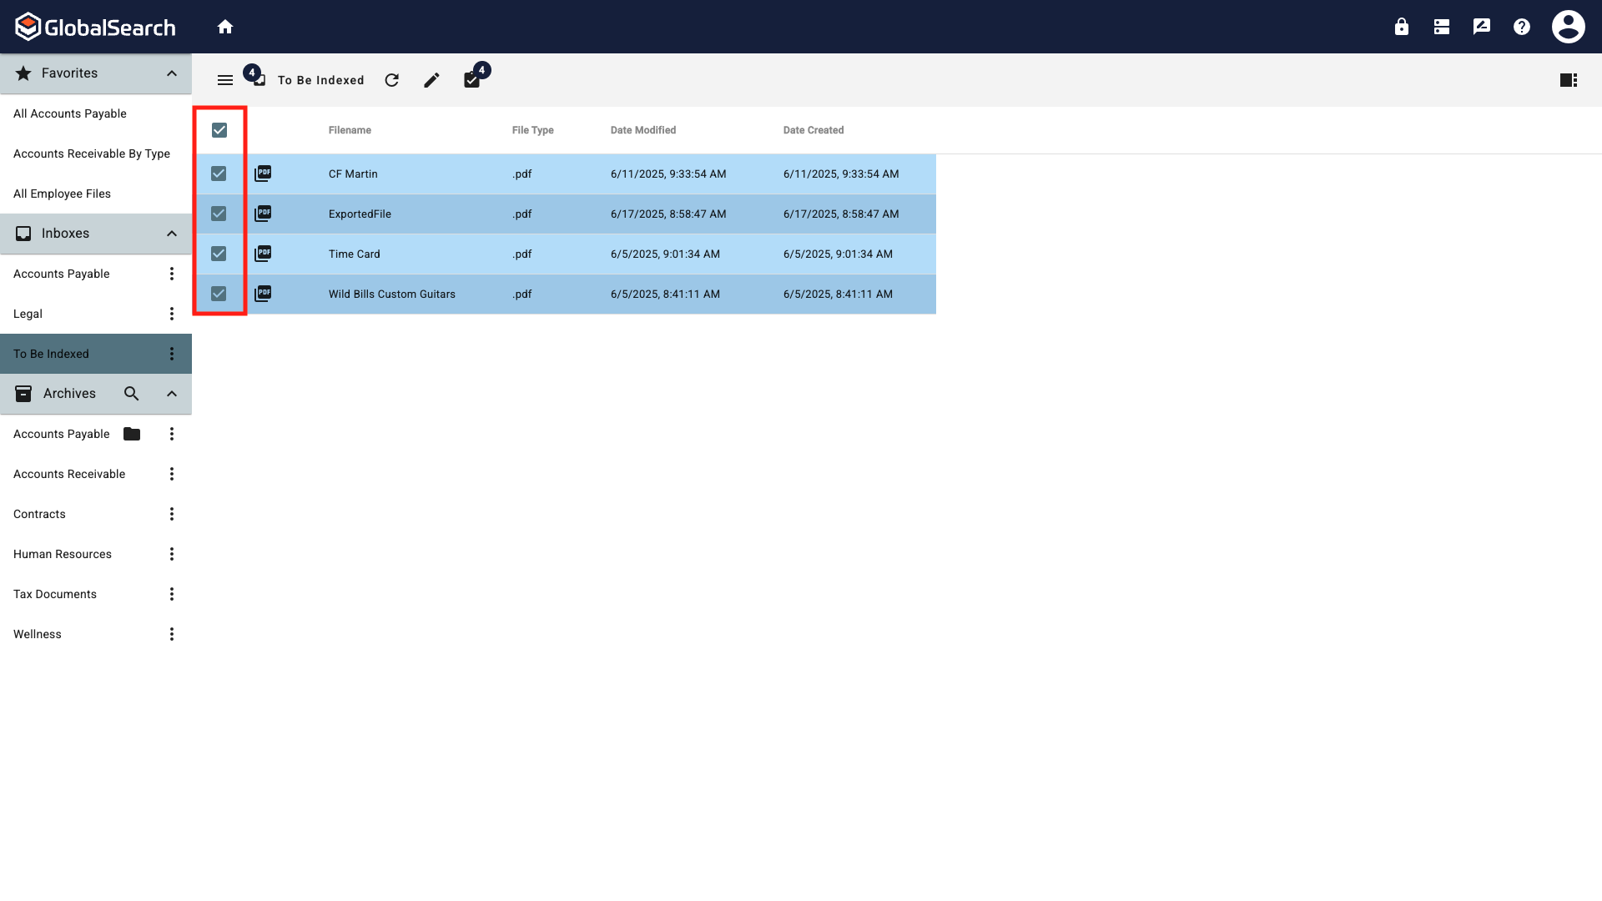Refresh the To Be Indexed document list

(392, 80)
